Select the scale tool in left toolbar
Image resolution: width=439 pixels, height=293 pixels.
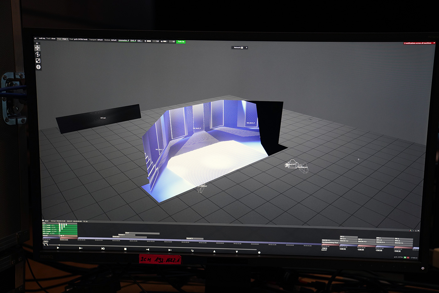click(38, 61)
